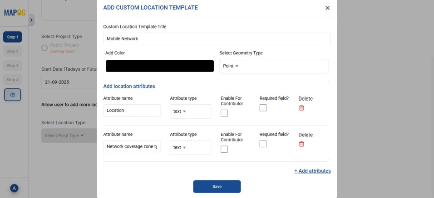Mark Network coverage zone as required field
This screenshot has height=198, width=434.
point(263,144)
